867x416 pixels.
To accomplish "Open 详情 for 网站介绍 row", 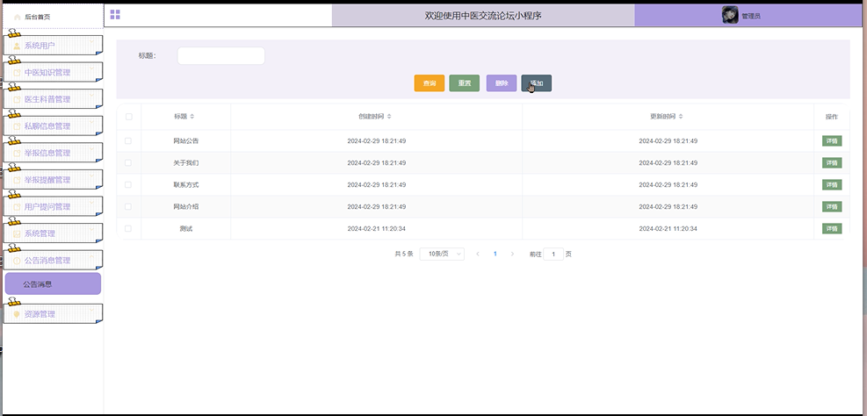I will click(x=832, y=206).
